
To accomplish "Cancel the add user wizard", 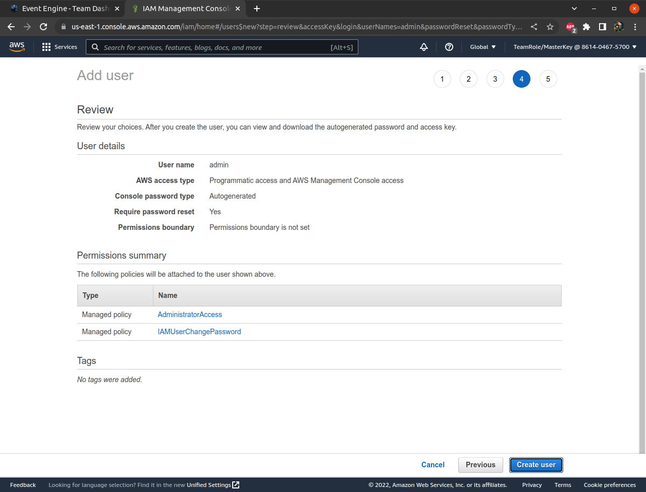I will 433,465.
